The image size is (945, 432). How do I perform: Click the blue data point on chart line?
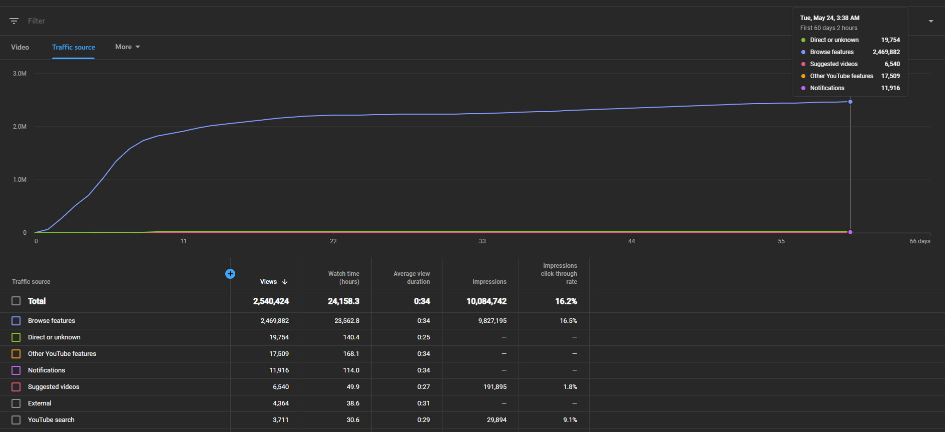tap(850, 102)
